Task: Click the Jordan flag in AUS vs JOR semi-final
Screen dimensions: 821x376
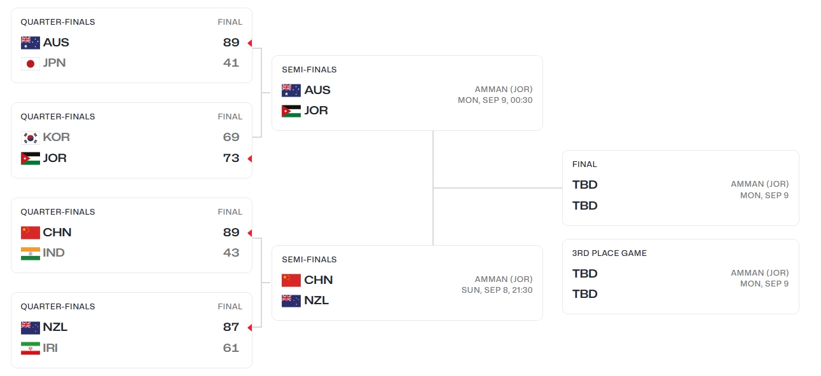Action: click(291, 111)
